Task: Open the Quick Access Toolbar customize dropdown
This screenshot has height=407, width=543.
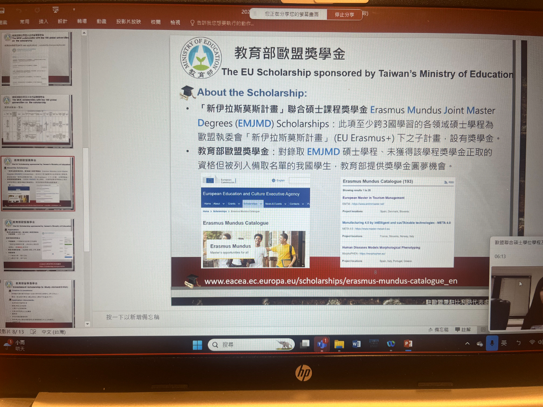Action: coord(74,9)
